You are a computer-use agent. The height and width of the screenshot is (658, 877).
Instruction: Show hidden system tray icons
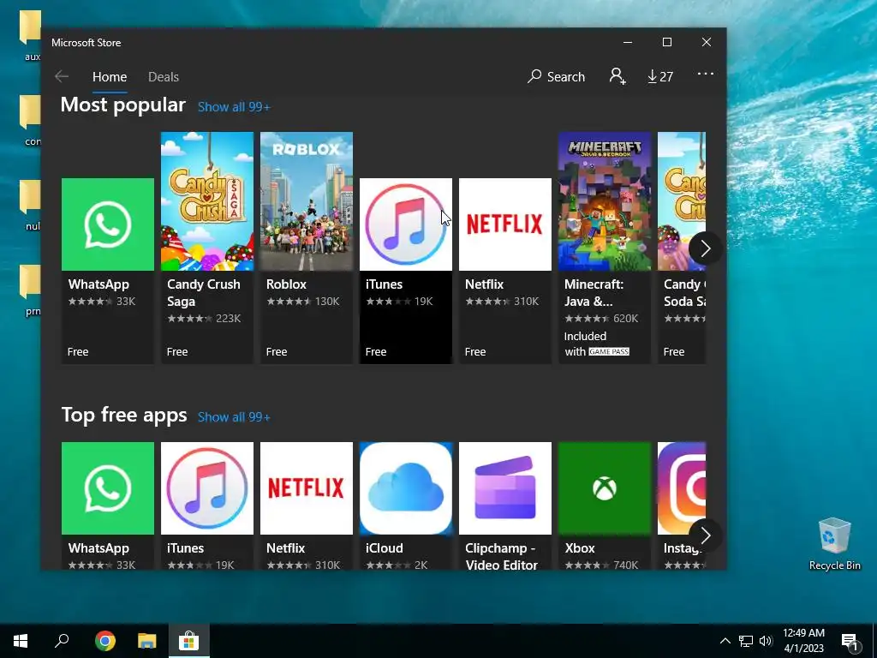(725, 641)
